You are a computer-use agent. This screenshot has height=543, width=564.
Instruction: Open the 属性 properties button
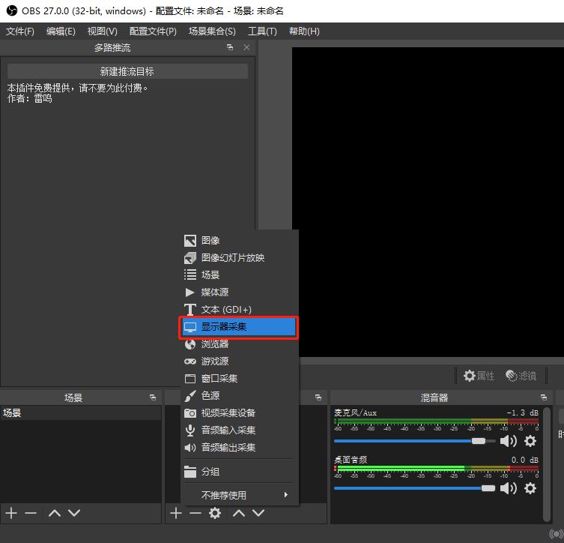[479, 376]
